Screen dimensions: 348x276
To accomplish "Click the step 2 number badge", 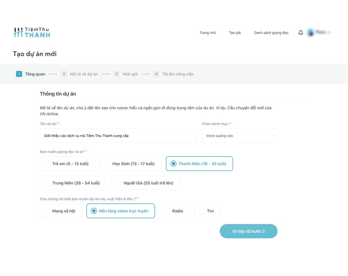I will coord(64,74).
